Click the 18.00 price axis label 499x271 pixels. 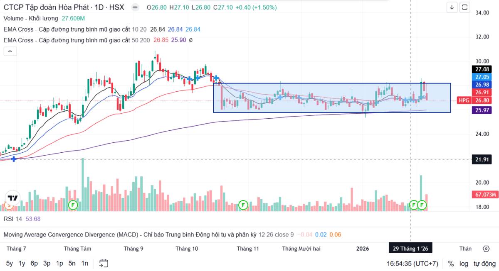pos(482,207)
